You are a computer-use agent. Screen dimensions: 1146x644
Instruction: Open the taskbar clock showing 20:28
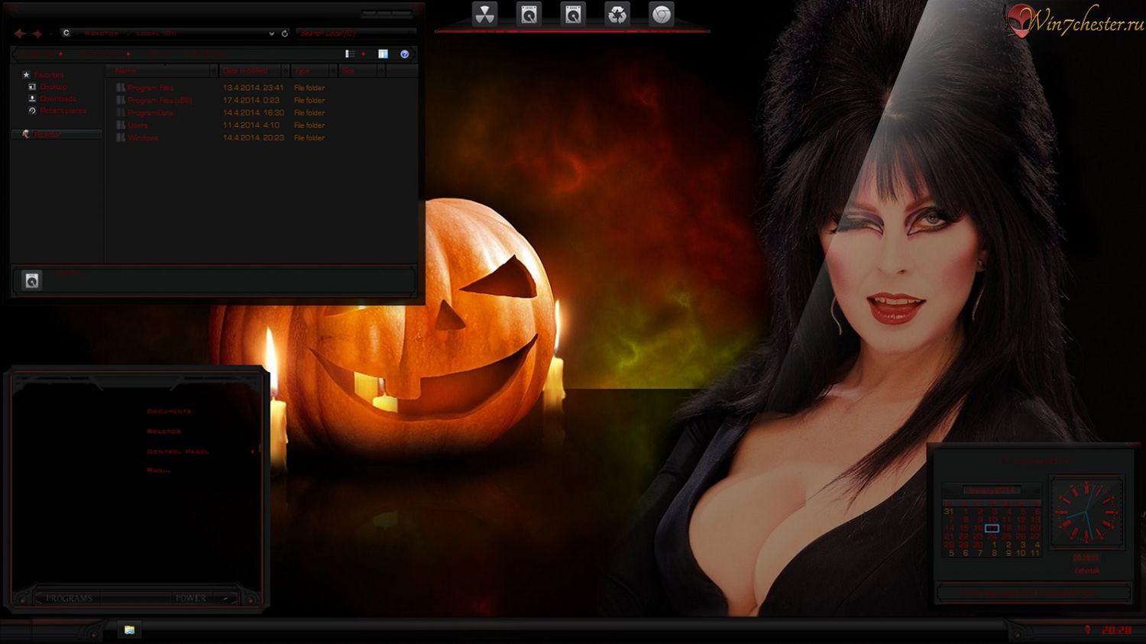click(x=1116, y=630)
